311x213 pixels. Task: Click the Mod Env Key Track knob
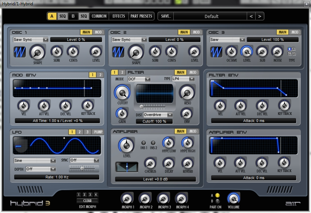[88, 105]
